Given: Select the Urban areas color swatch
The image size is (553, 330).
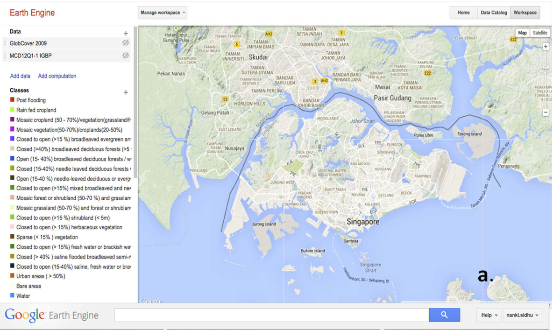Looking at the screenshot, I should [12, 276].
